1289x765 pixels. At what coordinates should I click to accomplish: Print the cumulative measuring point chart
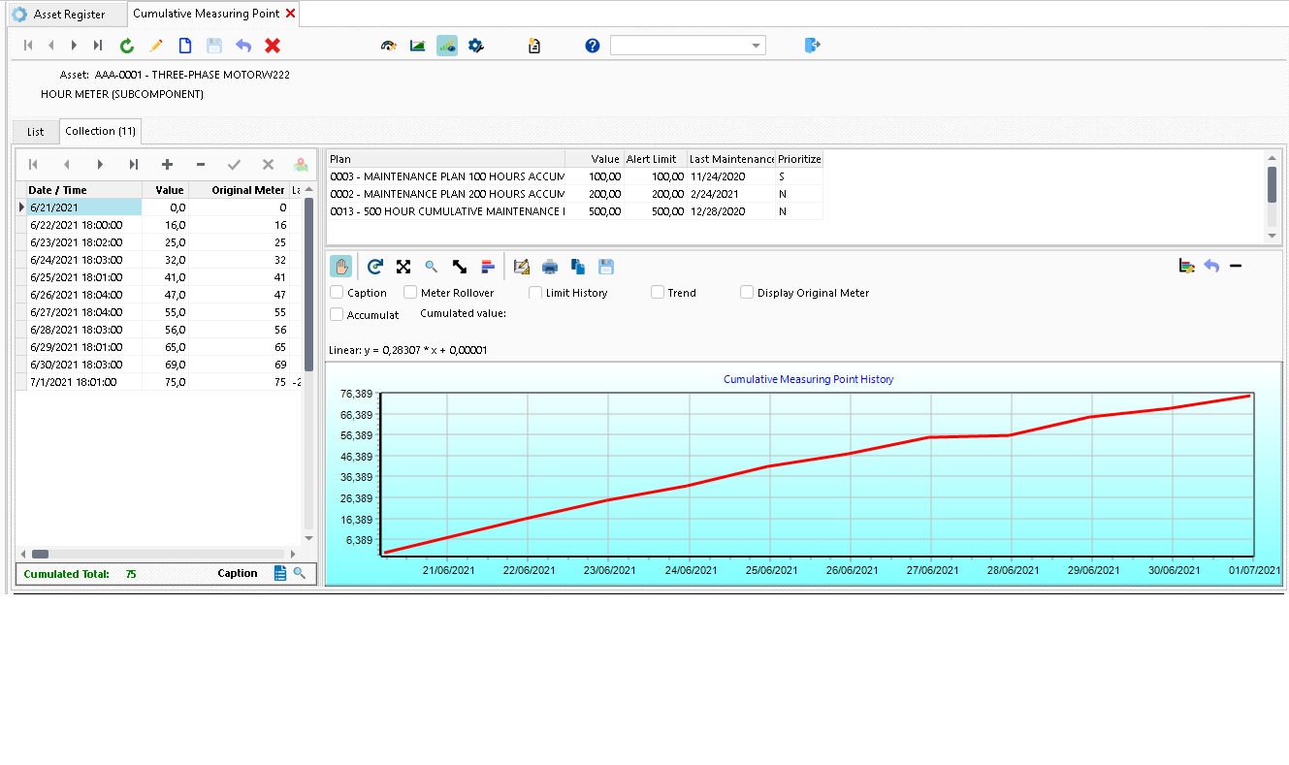coord(550,266)
